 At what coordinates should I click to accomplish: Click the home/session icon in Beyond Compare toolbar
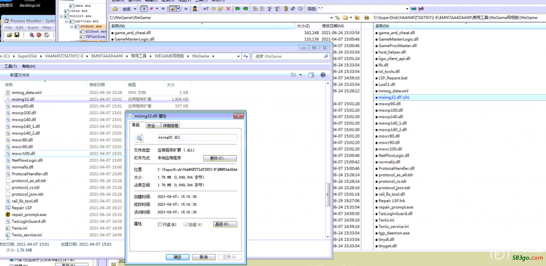115,9
